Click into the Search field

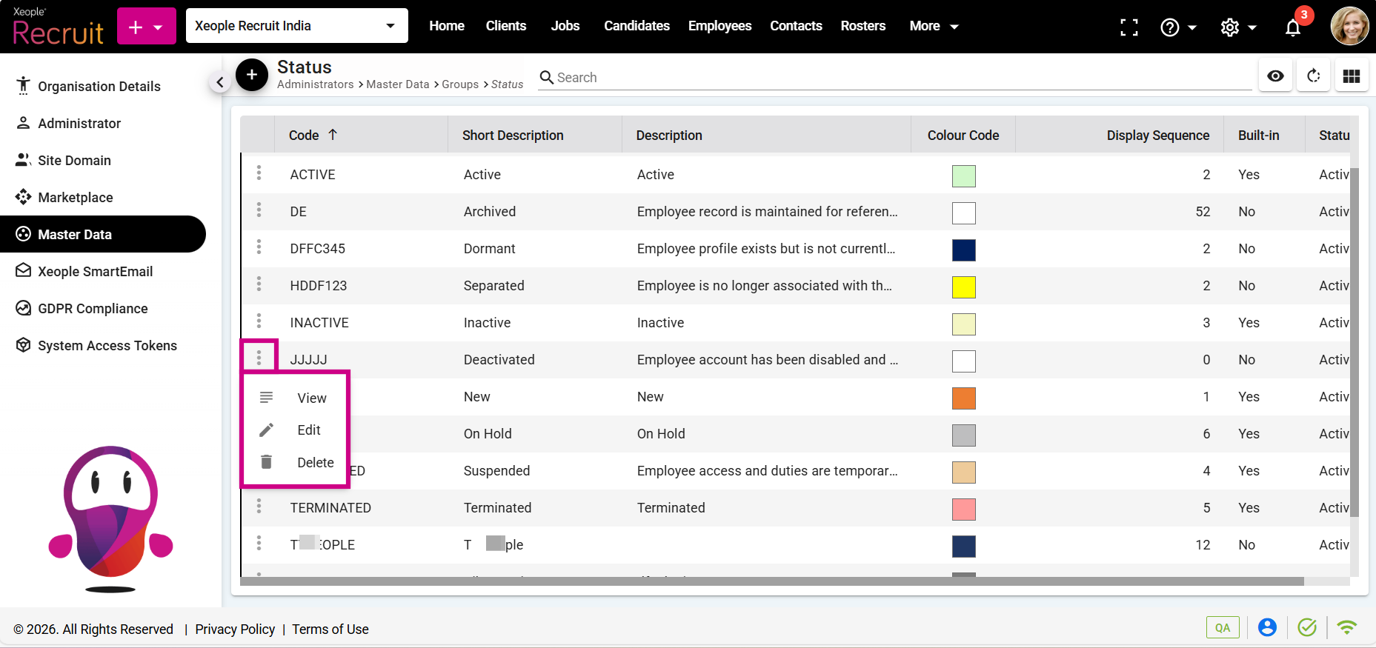pyautogui.click(x=889, y=78)
